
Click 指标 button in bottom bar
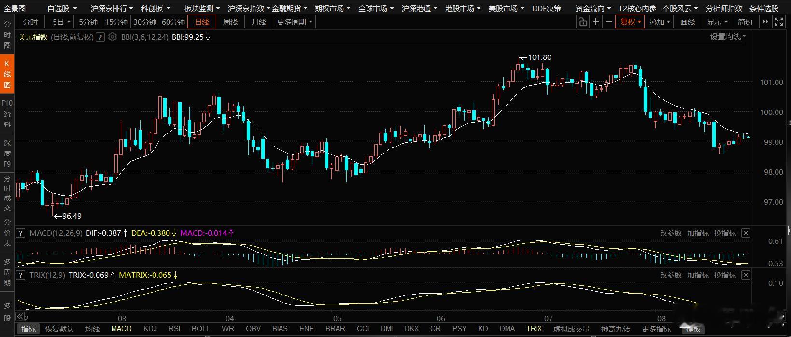click(x=28, y=329)
